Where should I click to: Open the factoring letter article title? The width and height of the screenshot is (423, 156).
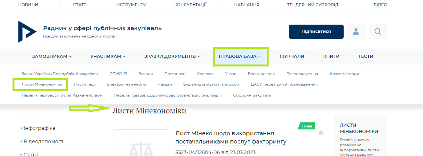(231, 137)
